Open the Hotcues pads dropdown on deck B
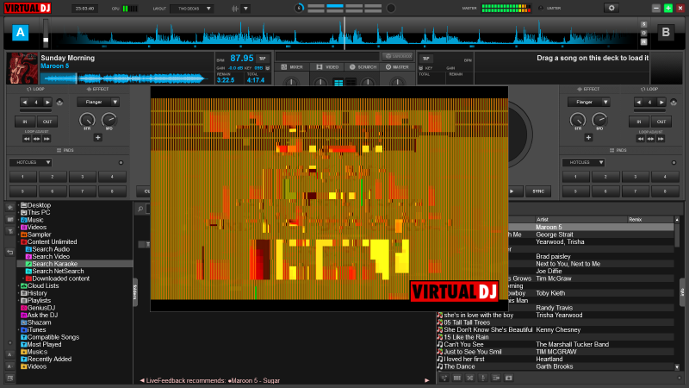This screenshot has width=689, height=388. [x=584, y=162]
